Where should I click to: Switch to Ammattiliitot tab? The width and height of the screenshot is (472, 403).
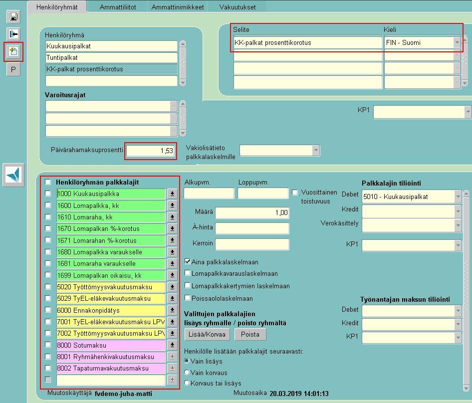118,7
